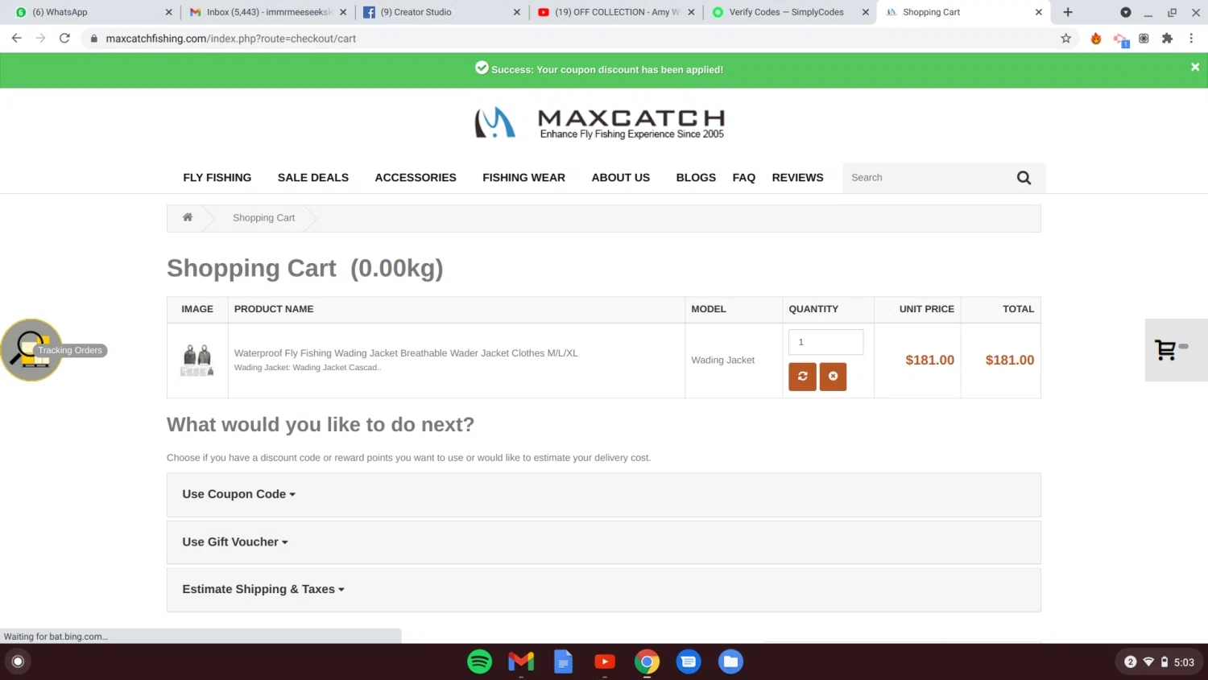Screen dimensions: 1208x680
Task: Open Gmail from the shelf
Action: (521, 661)
